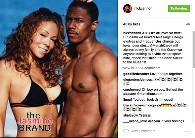195x138 pixels.
Task: Expand view all 1,554 comments
Action: coord(142,68)
